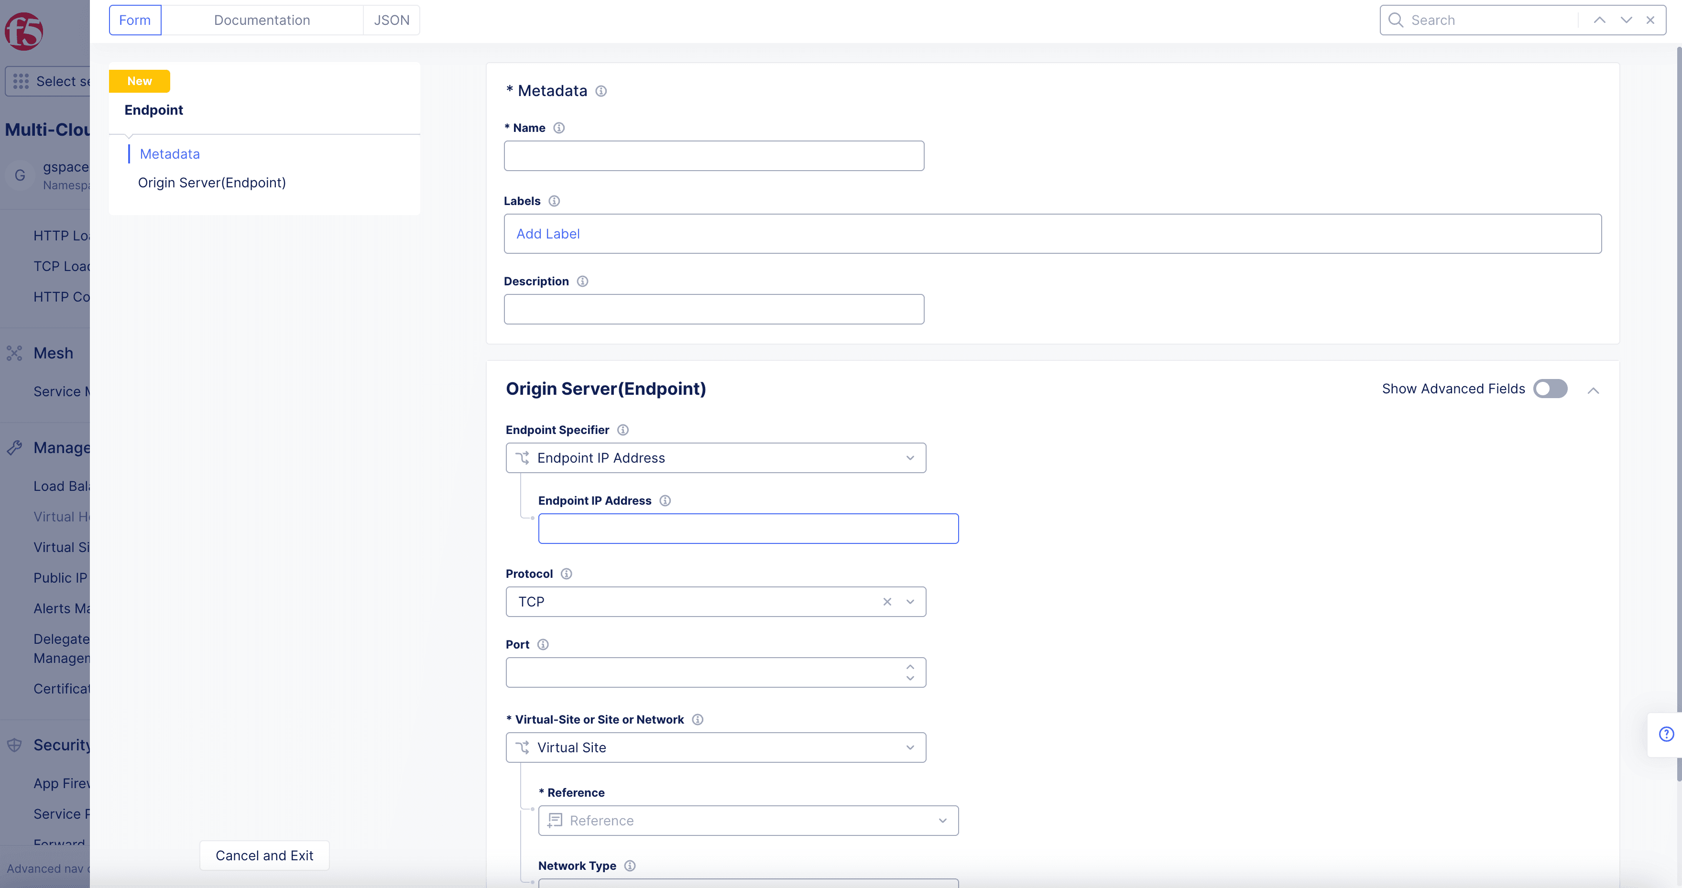Open the Protocol dropdown arrow
1682x888 pixels.
point(910,602)
